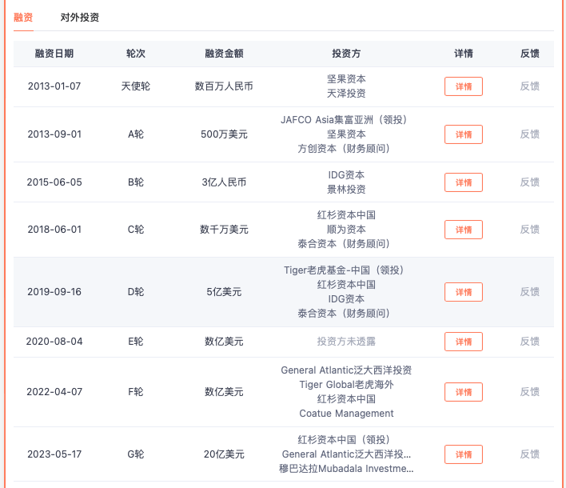Click the 融资金额 column header
Screen dimensions: 566x488
click(x=224, y=54)
